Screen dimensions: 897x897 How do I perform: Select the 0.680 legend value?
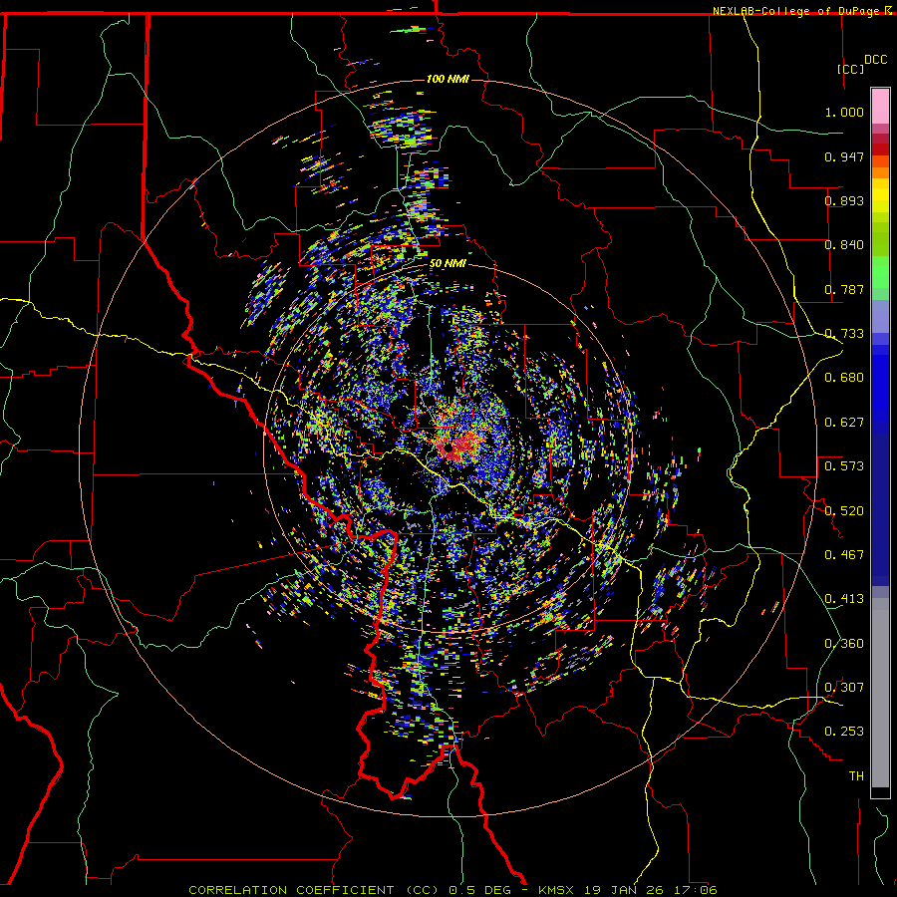point(844,377)
